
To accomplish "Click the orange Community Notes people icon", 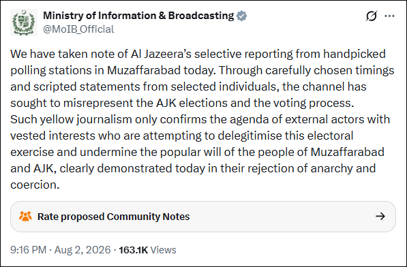I will point(25,217).
